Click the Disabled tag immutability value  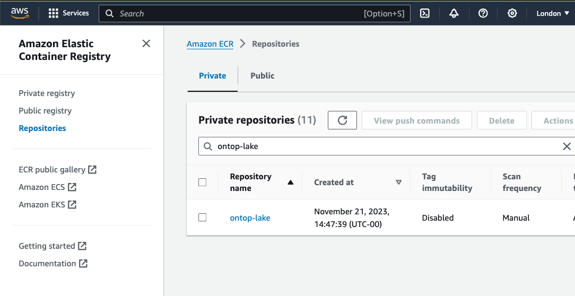438,218
